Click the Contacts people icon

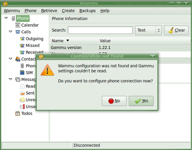(18, 59)
